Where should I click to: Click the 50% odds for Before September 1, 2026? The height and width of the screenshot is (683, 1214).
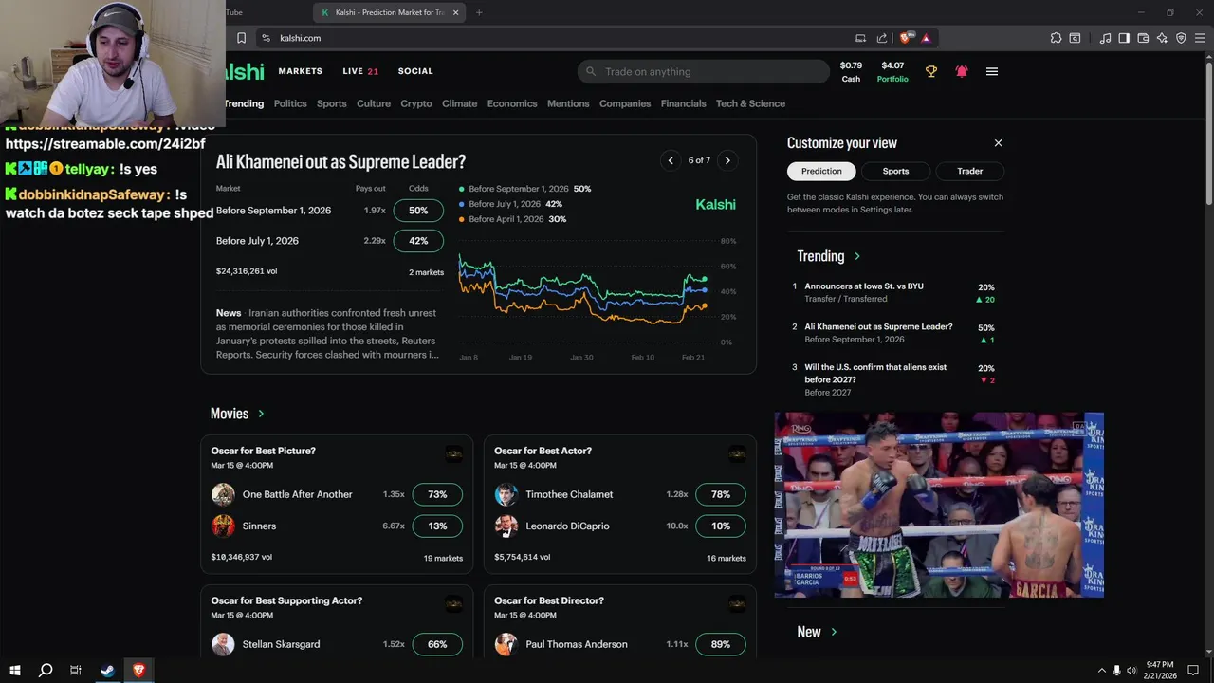coord(418,211)
